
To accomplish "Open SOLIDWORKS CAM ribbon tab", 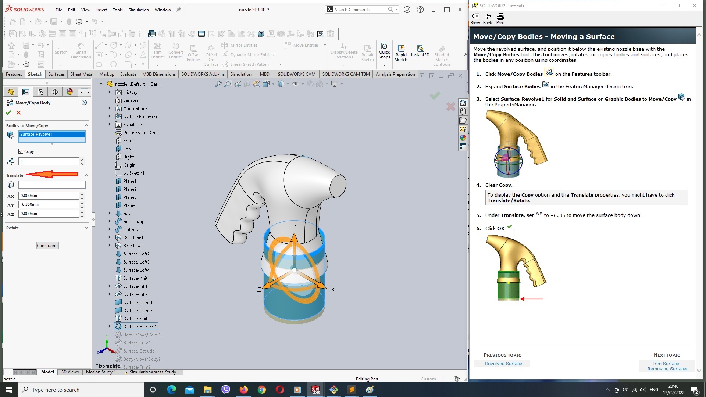I will 296,74.
